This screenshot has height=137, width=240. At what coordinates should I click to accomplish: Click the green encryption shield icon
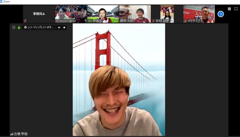(19, 27)
